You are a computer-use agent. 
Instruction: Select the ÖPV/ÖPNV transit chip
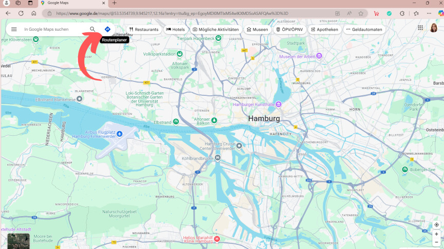click(x=290, y=29)
